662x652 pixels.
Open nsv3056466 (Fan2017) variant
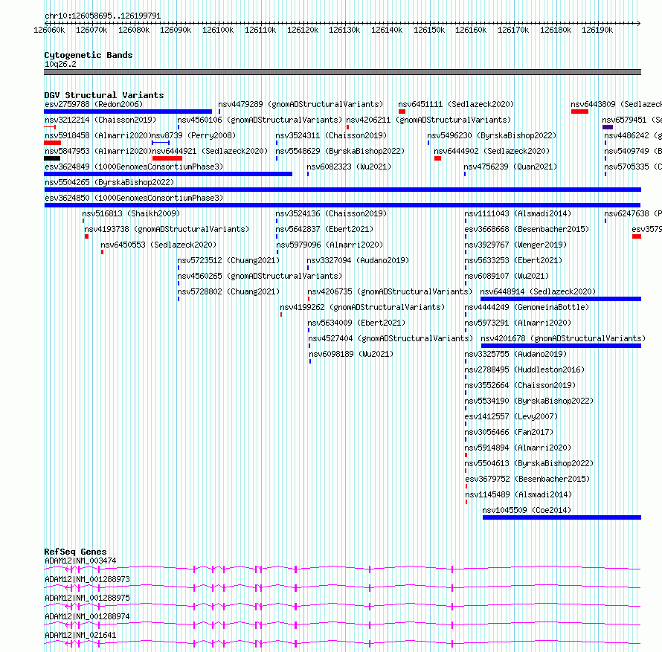509,432
